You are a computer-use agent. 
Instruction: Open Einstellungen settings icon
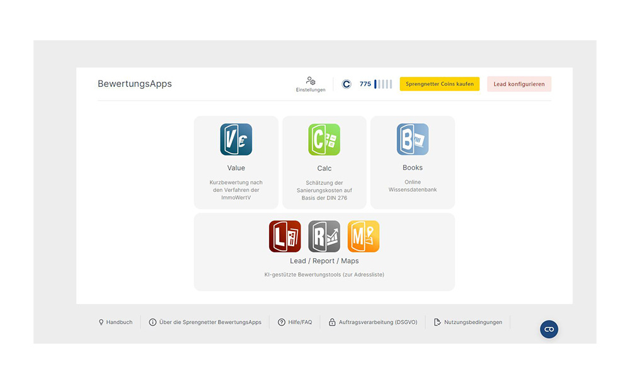tap(311, 81)
